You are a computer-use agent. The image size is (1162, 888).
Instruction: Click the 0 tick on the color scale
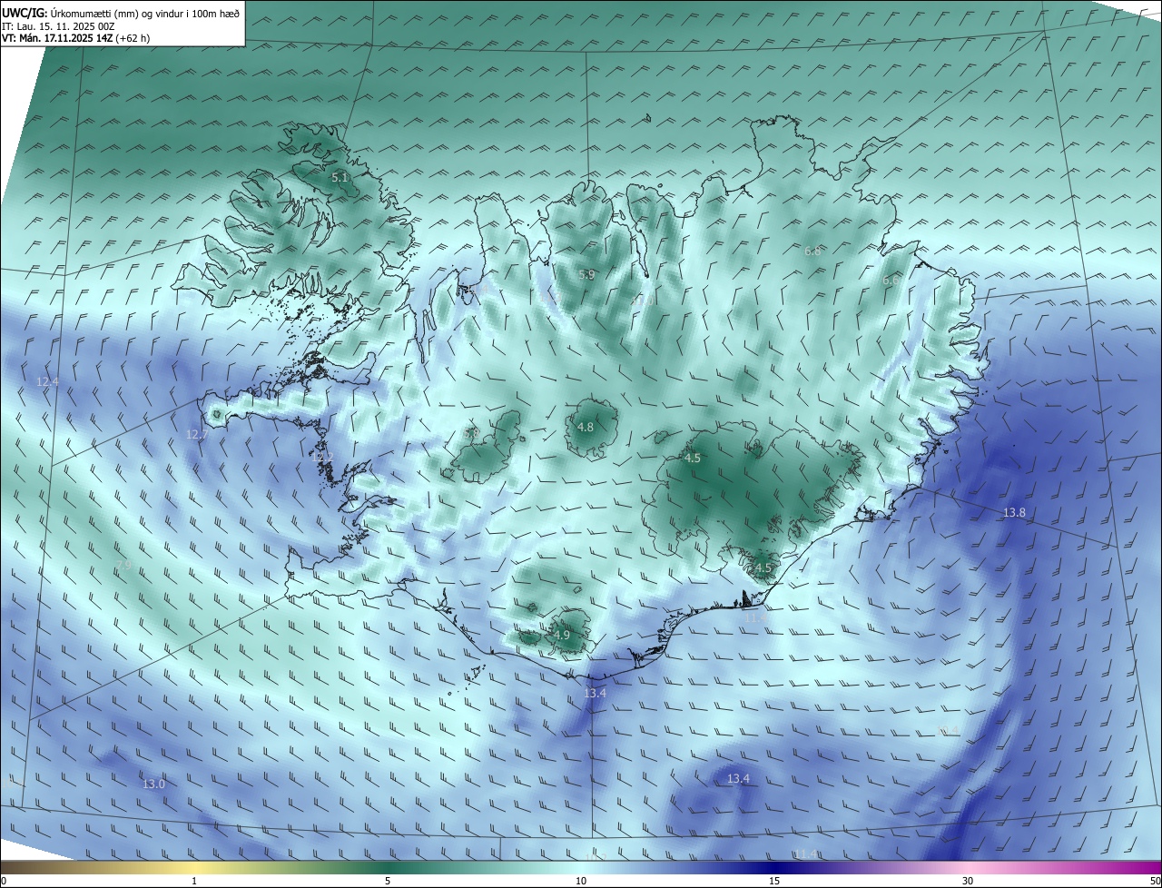click(x=4, y=881)
